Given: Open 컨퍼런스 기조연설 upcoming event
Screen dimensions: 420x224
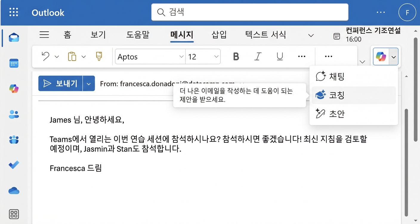Looking at the screenshot, I should (373, 35).
